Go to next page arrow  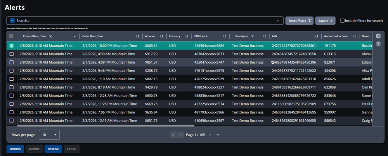pos(210,135)
